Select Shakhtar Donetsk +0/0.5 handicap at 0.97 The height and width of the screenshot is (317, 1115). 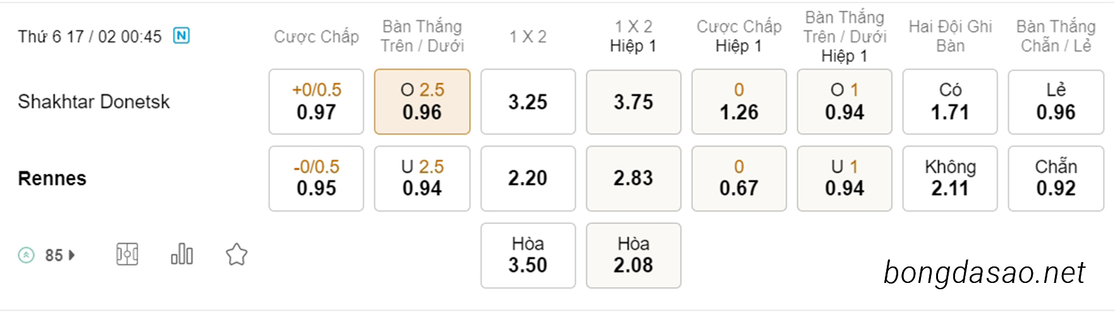(316, 102)
